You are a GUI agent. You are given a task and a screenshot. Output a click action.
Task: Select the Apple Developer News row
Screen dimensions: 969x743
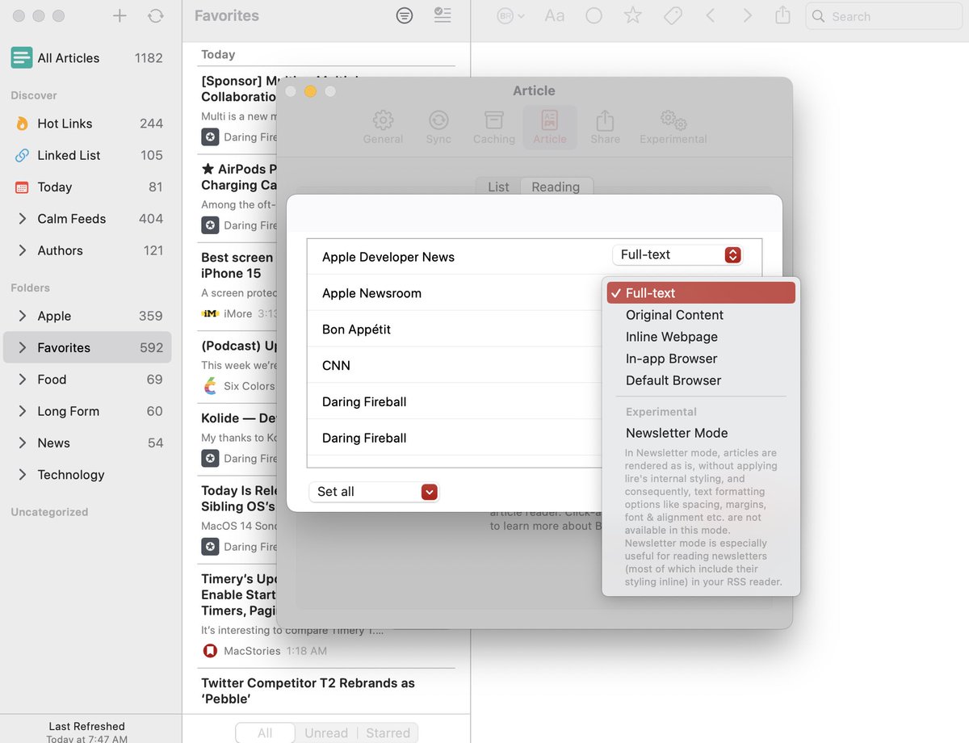(x=535, y=257)
